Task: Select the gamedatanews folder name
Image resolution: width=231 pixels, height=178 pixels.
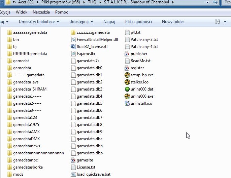Action: (x=27, y=146)
